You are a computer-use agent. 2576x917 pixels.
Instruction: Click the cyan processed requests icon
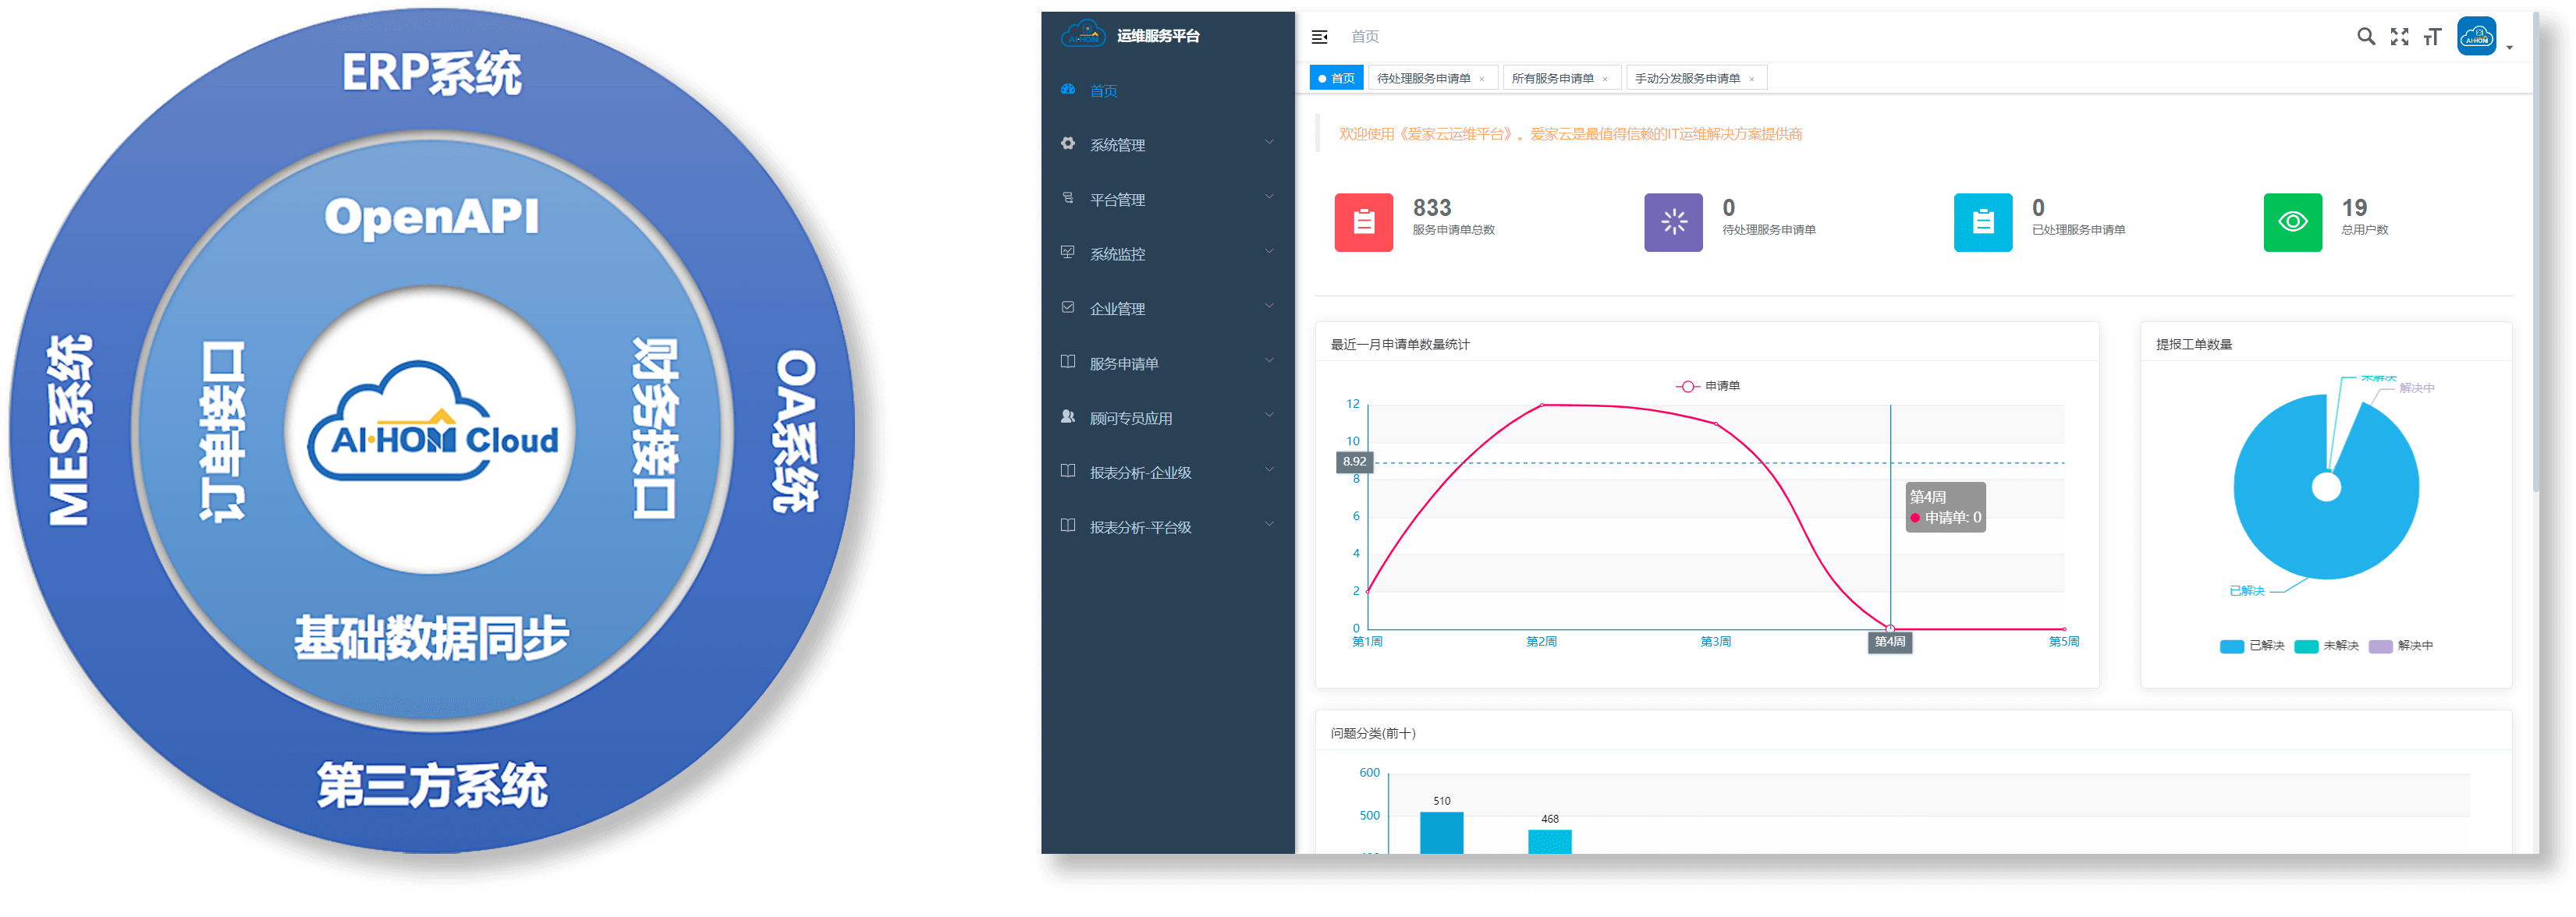(x=1982, y=222)
